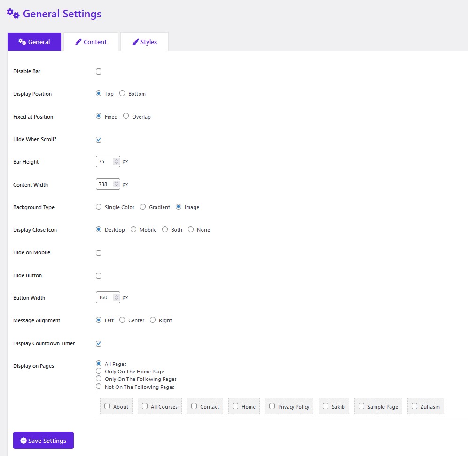Click the Bar Height stepper arrows
Image resolution: width=468 pixels, height=456 pixels.
(116, 161)
